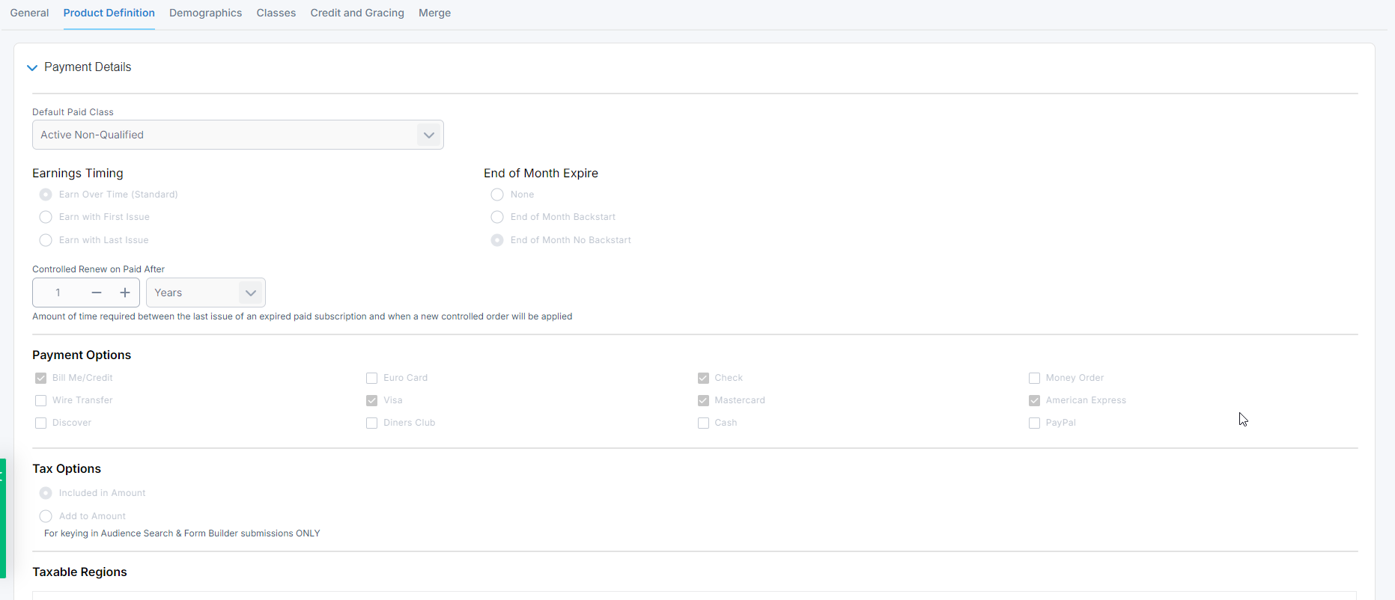Click the Controlled Renew number input field
This screenshot has height=600, width=1395.
58,293
